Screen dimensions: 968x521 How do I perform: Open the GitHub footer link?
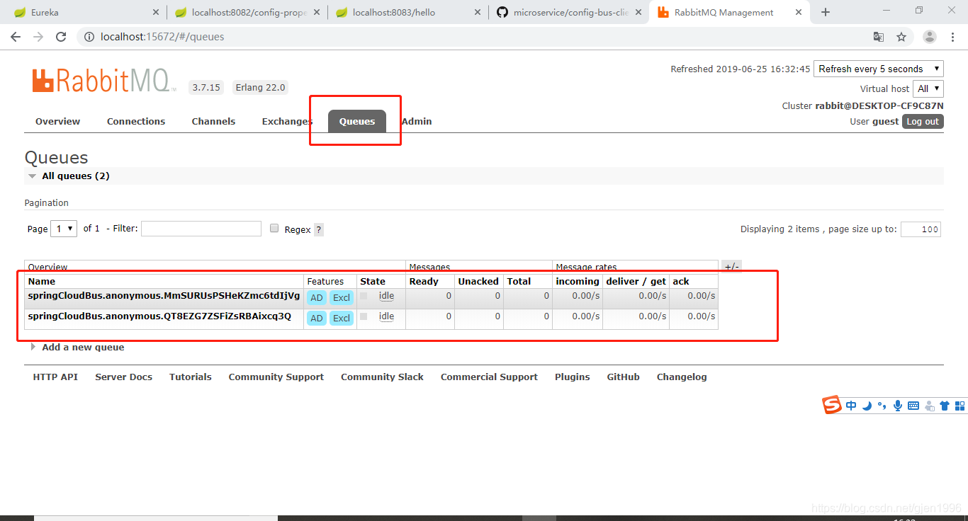pyautogui.click(x=624, y=377)
